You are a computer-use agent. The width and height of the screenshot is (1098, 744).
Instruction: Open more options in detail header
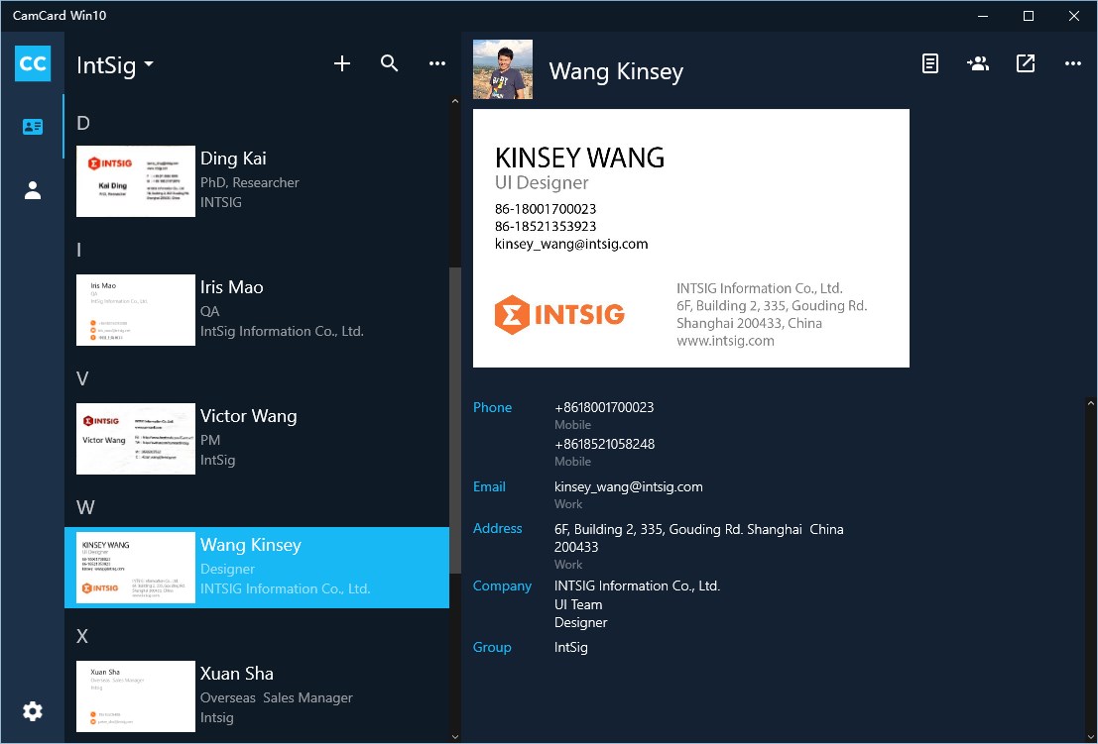[1073, 63]
